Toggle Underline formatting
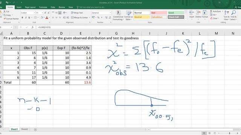This screenshot has height=135, width=241. pos(29,18)
